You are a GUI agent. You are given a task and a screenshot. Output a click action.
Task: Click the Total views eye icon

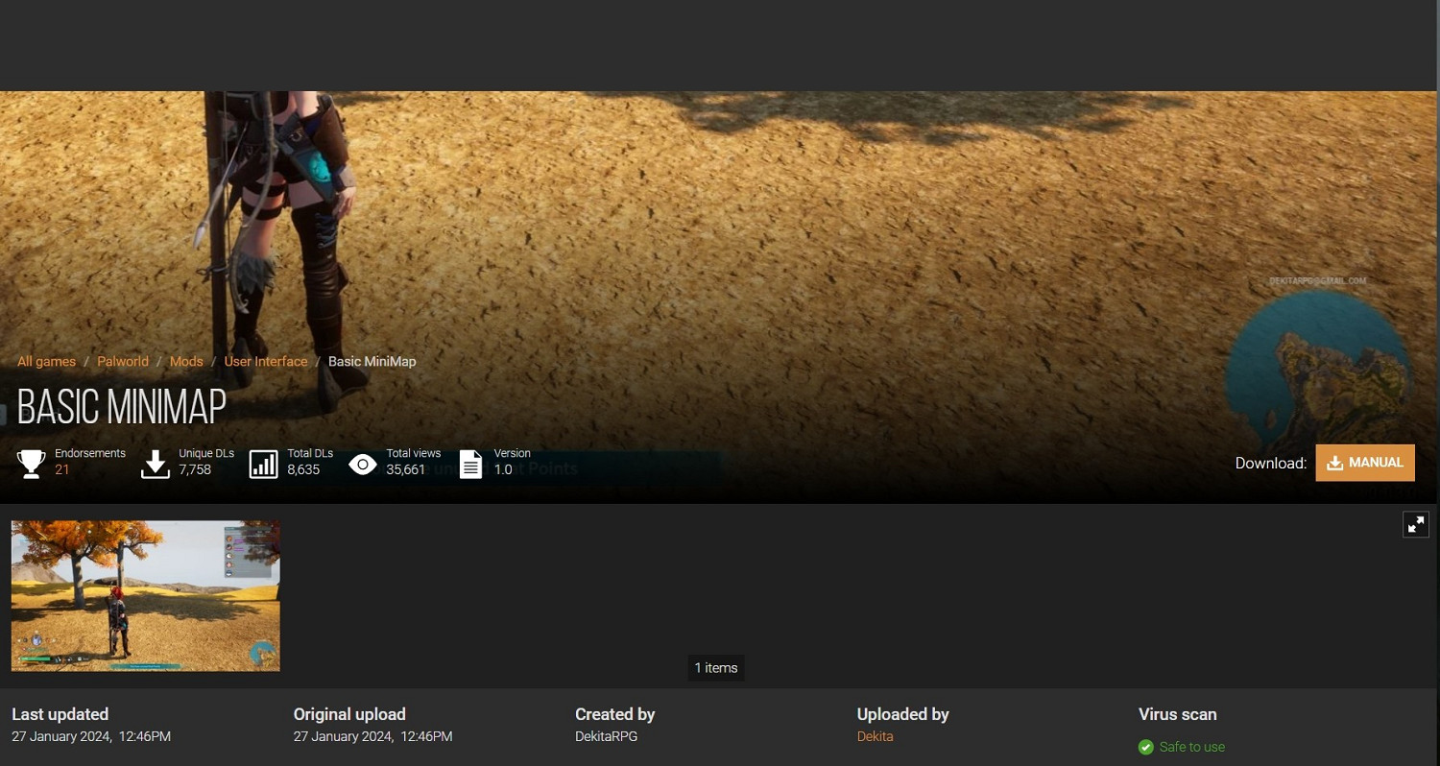362,466
